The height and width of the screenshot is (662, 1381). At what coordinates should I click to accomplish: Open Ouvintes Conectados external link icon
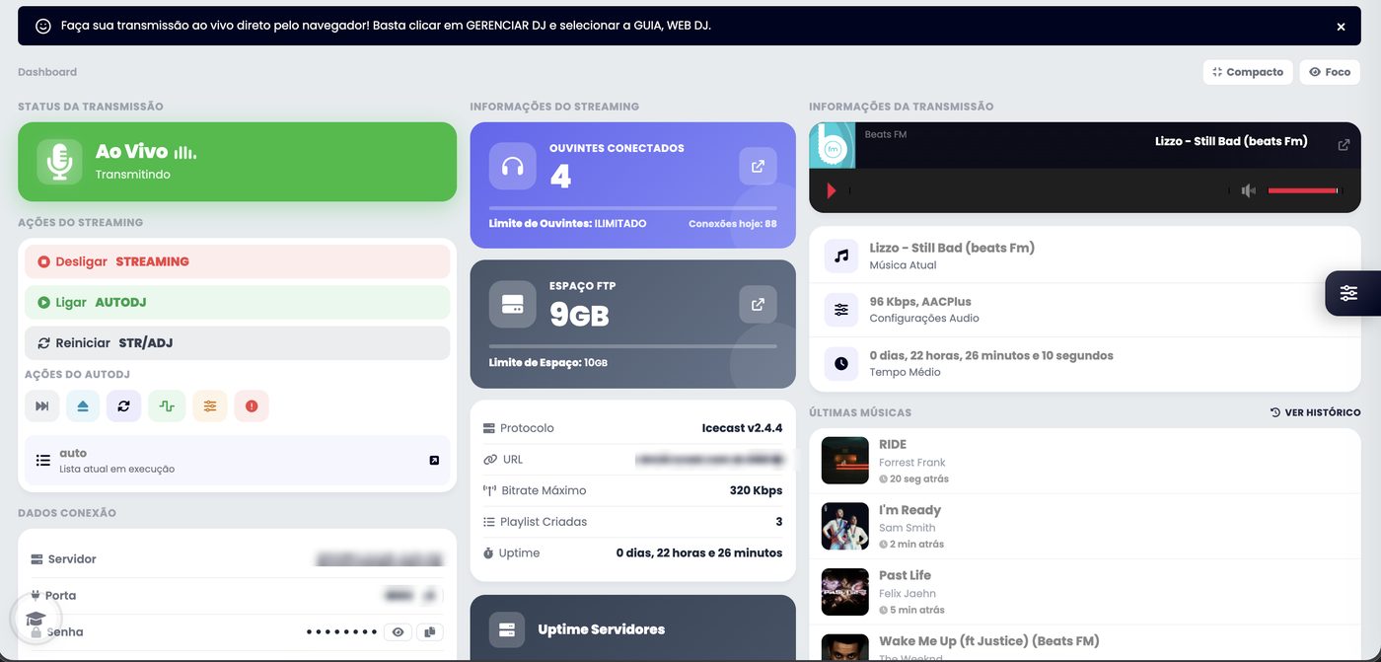click(x=758, y=167)
